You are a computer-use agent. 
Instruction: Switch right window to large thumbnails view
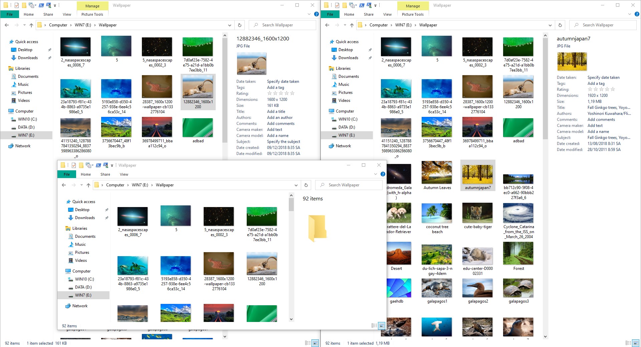point(636,343)
